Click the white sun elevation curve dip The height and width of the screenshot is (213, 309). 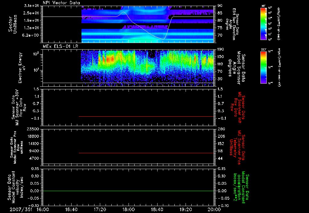163,39
